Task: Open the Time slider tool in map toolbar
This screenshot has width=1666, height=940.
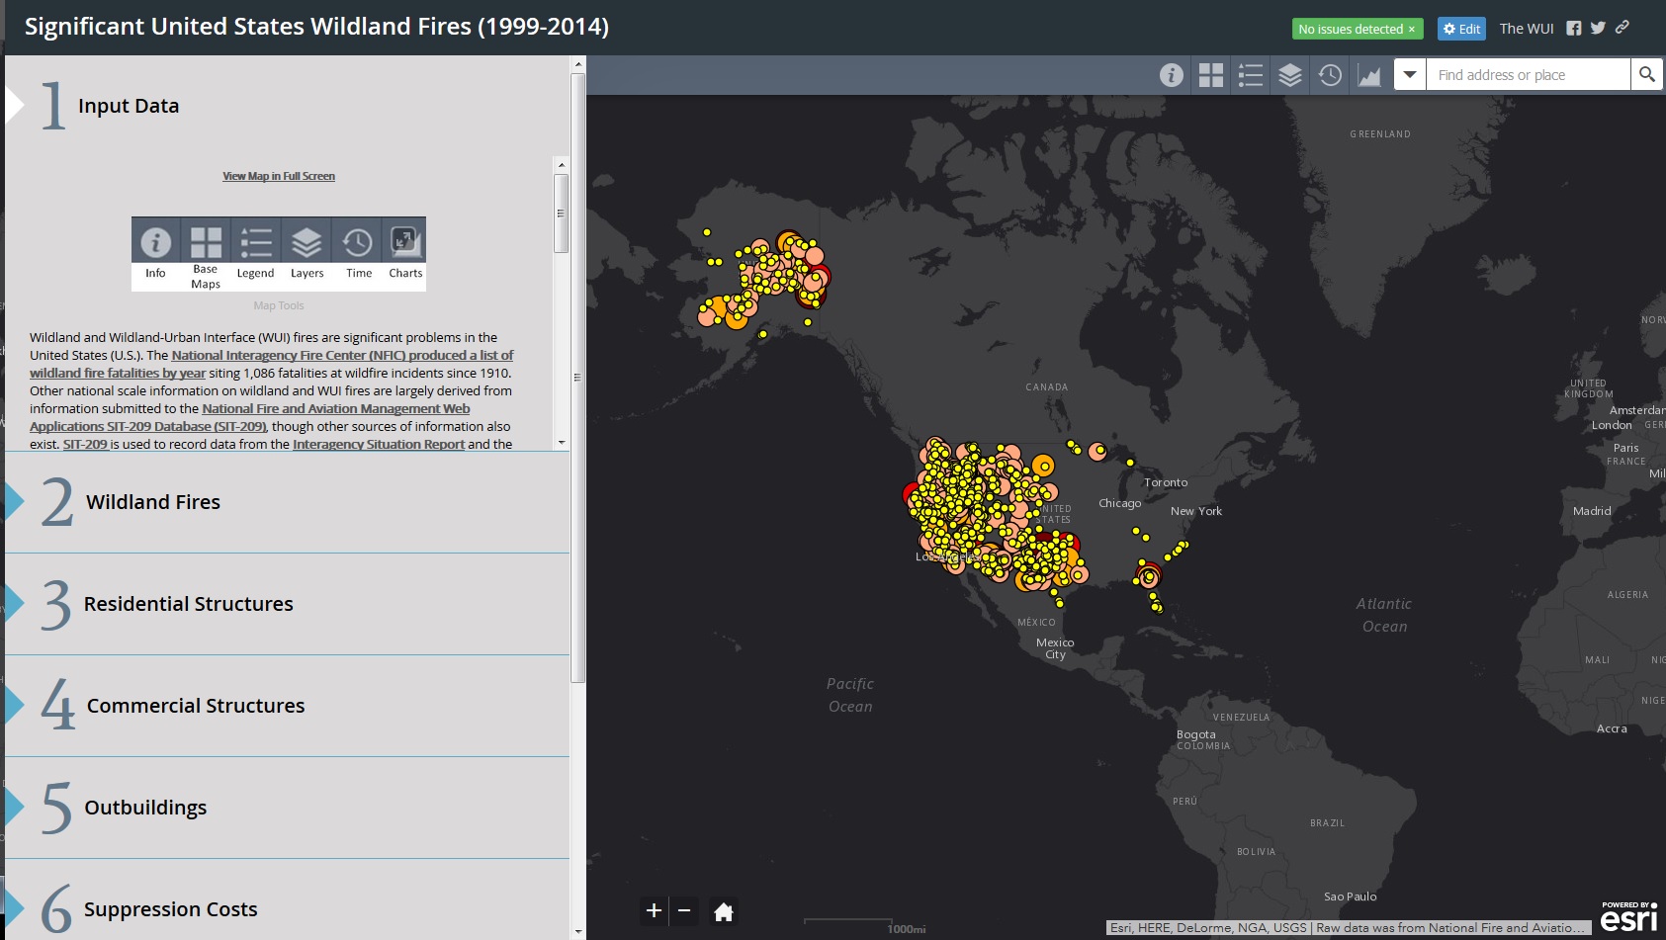Action: [1330, 75]
